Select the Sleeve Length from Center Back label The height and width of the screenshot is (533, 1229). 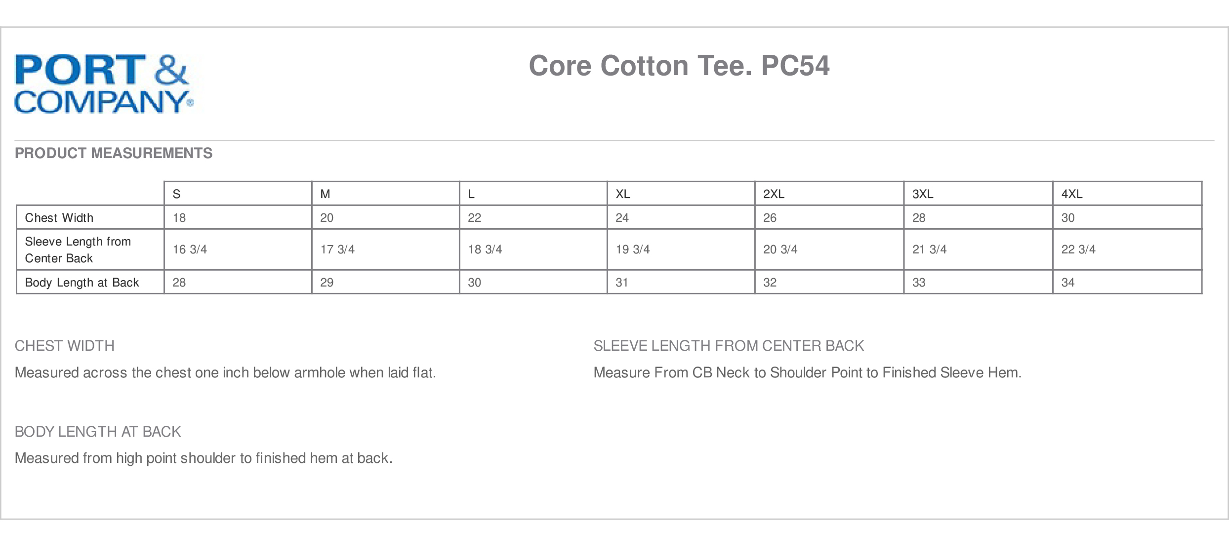coord(78,249)
